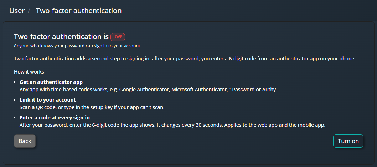Screen dimensions: 377x167
Task: Select the Two-factor authentication breadcrumb title
Action: point(79,11)
